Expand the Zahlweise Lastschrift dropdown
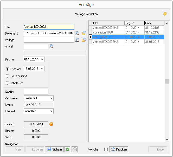Viewport: 173px width, 157px height. point(51,98)
